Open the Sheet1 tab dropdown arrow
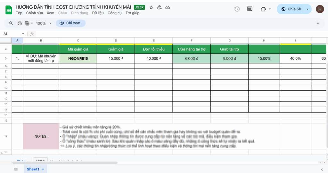 click(x=43, y=169)
